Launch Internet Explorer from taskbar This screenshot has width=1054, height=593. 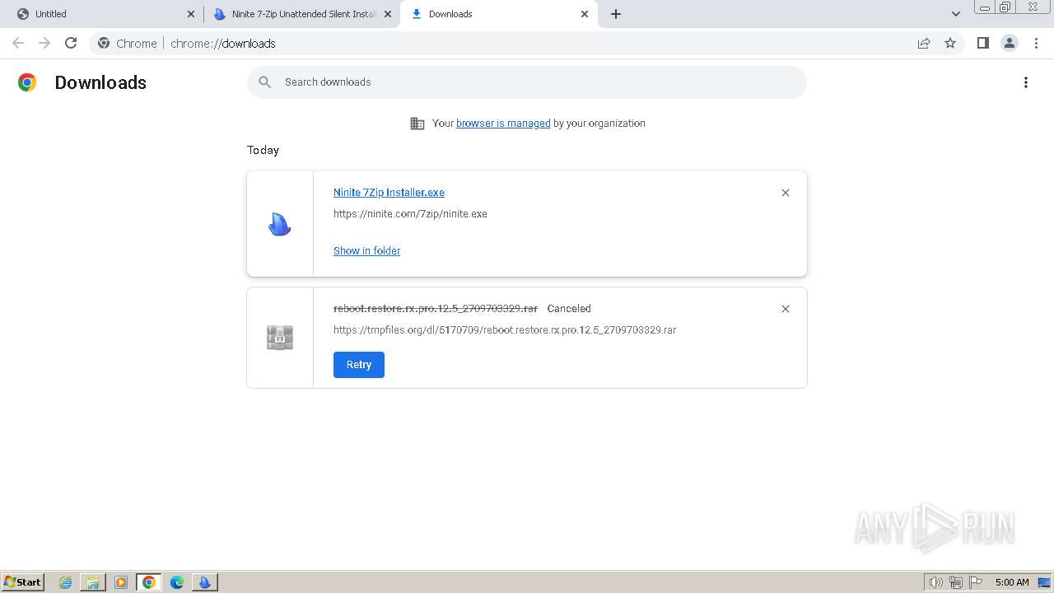(66, 582)
